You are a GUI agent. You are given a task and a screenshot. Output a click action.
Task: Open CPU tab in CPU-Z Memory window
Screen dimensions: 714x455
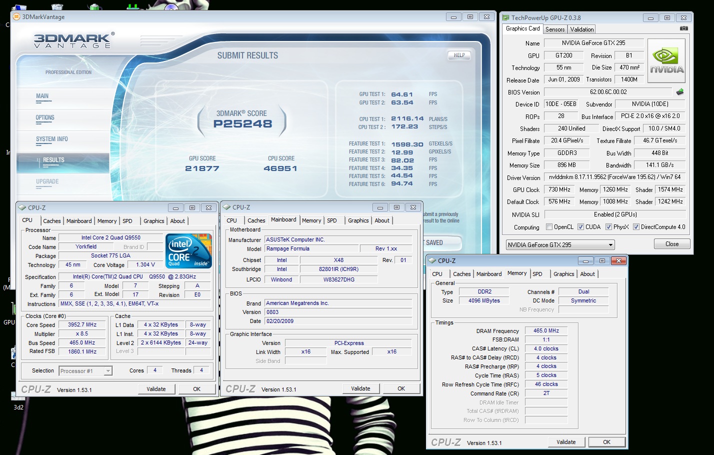point(437,274)
